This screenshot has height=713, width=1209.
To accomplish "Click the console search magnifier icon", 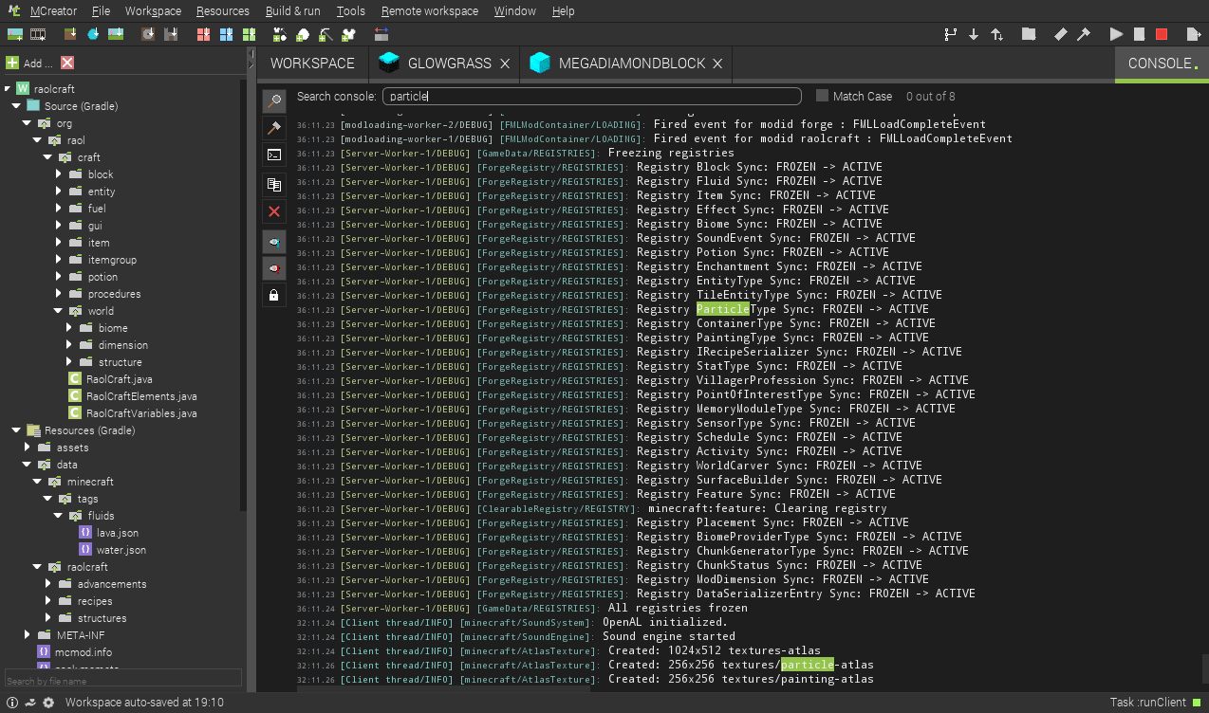I will [x=274, y=101].
